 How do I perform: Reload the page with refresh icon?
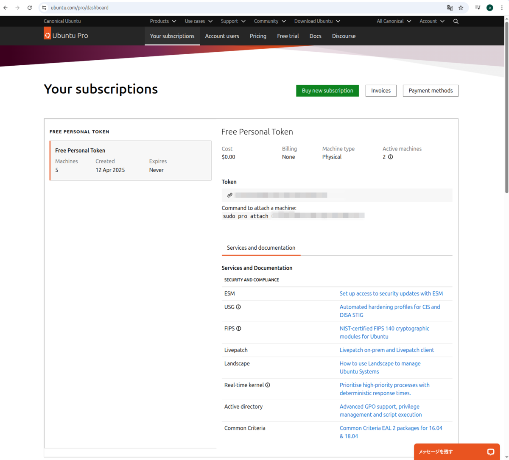click(30, 8)
